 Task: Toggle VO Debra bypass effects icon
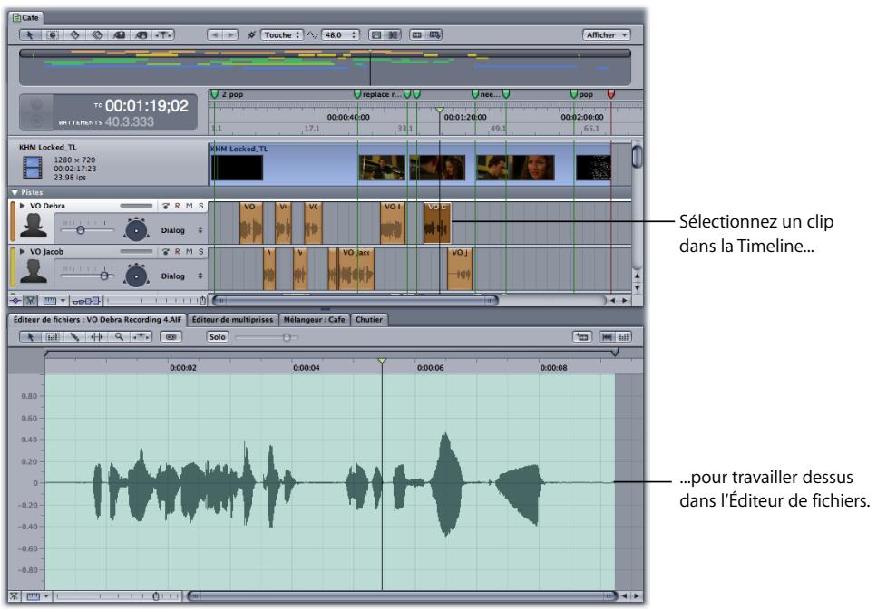coord(166,206)
